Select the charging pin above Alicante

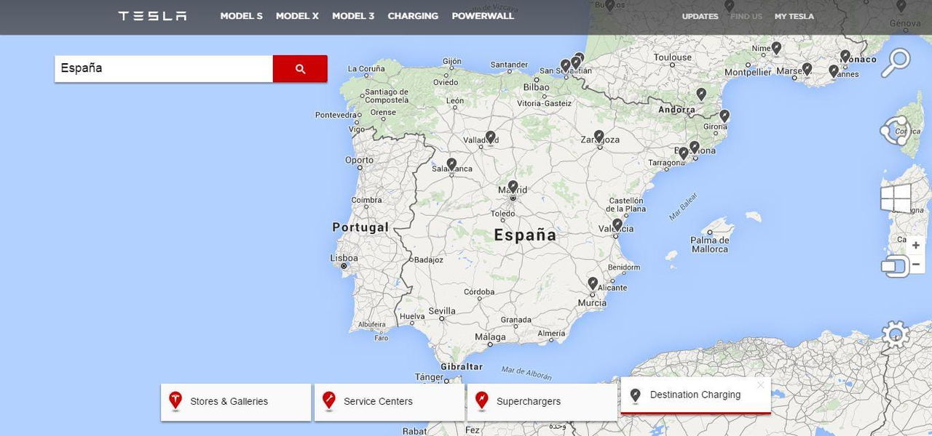pyautogui.click(x=593, y=283)
